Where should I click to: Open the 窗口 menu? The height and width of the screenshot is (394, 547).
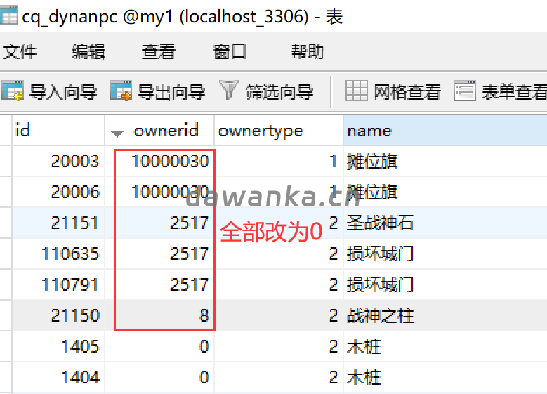point(230,52)
